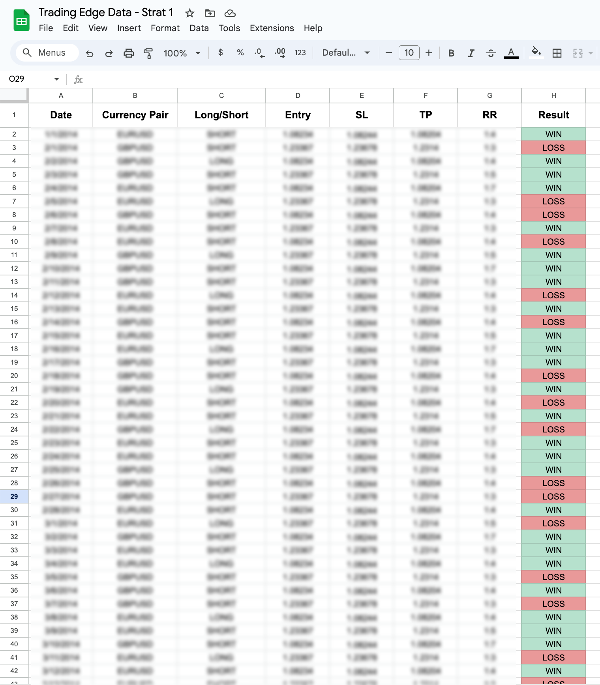Viewport: 600px width, 685px height.
Task: Select the LOSS cell in row 29
Action: [553, 496]
